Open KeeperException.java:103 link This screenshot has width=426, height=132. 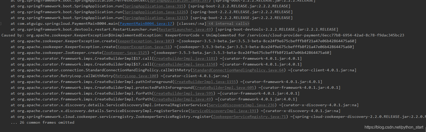pyautogui.click(x=145, y=41)
